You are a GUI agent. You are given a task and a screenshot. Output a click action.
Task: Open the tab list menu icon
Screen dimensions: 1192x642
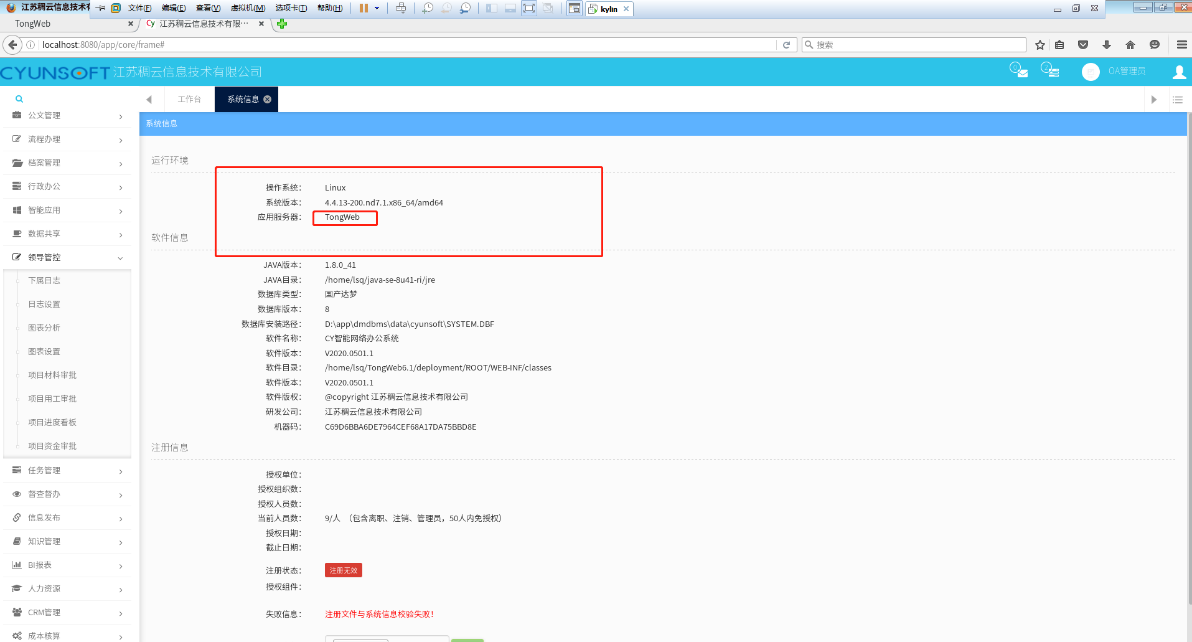[x=1178, y=100]
